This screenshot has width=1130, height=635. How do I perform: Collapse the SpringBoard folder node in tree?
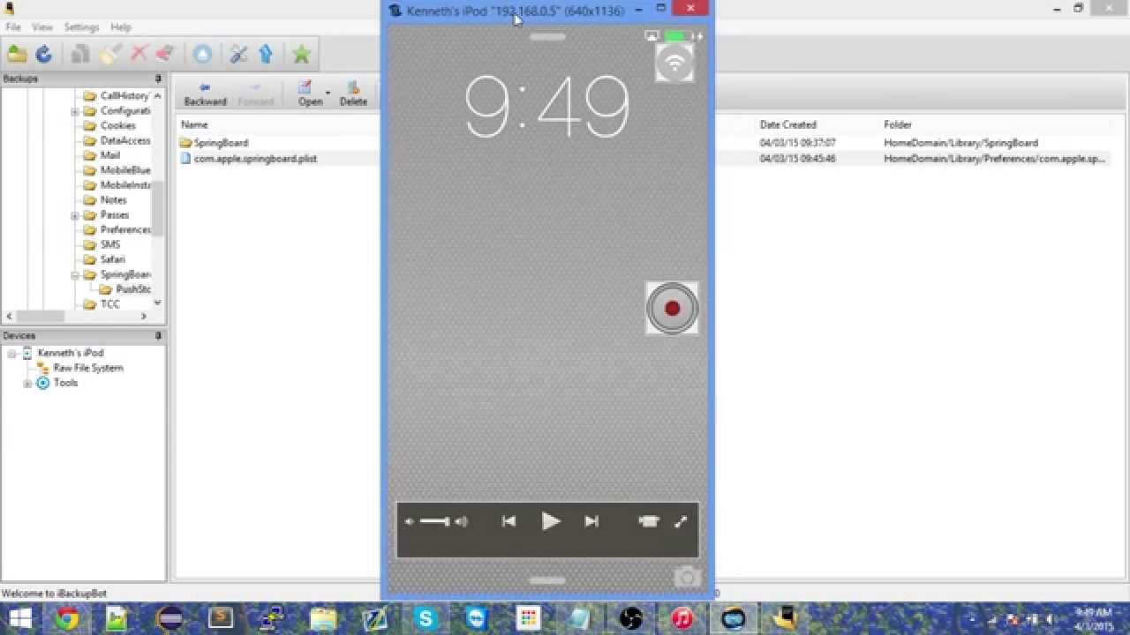pyautogui.click(x=75, y=275)
